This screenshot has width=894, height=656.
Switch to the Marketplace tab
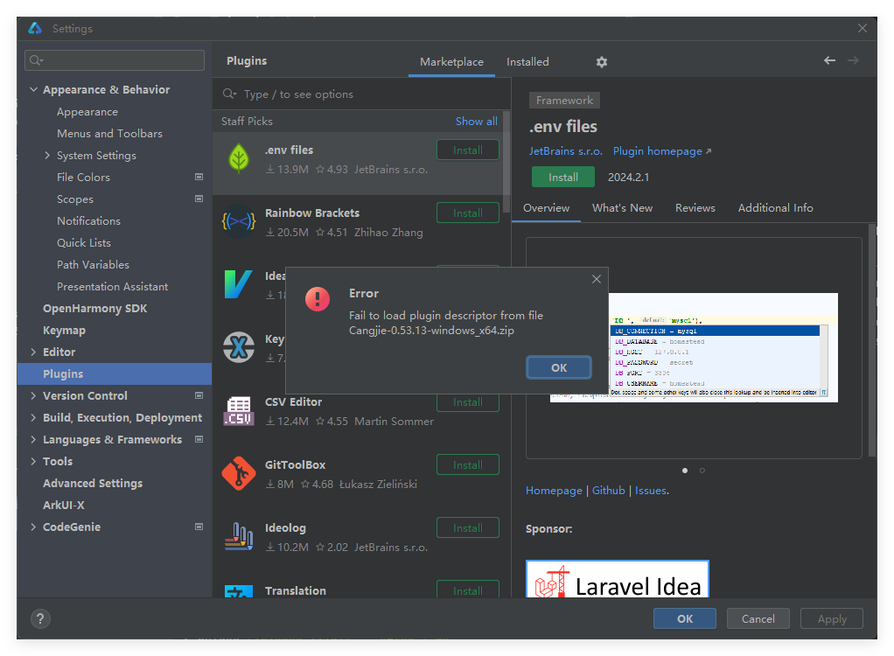click(451, 61)
